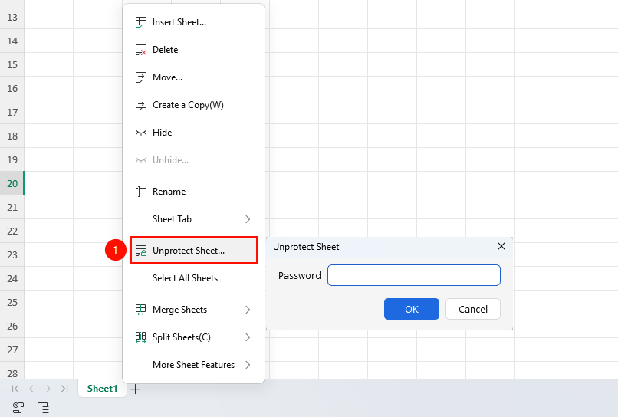Click the Merge Sheets icon

141,310
